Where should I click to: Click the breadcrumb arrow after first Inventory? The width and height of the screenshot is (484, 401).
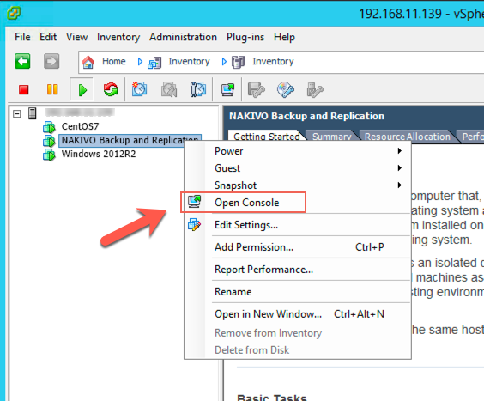tap(224, 62)
